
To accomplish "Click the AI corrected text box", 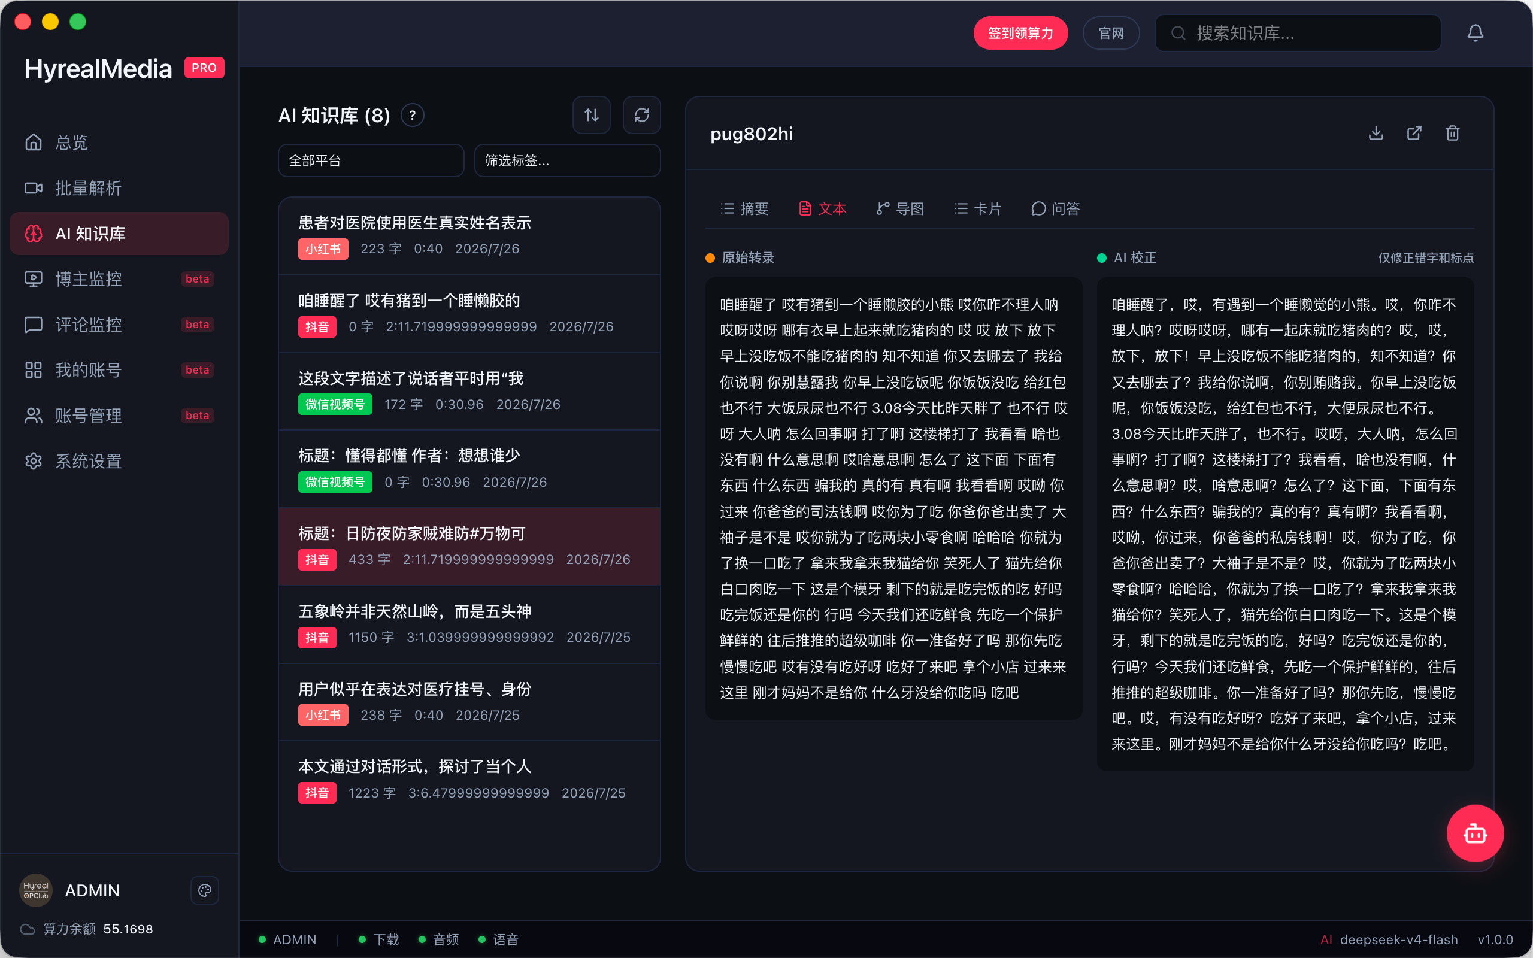I will click(1284, 524).
